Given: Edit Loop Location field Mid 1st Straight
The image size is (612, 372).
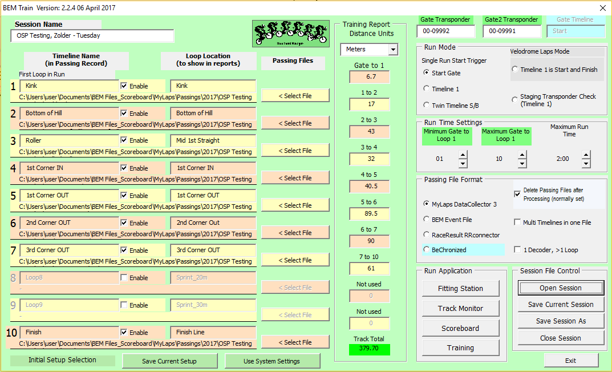Looking at the screenshot, I should click(x=213, y=140).
